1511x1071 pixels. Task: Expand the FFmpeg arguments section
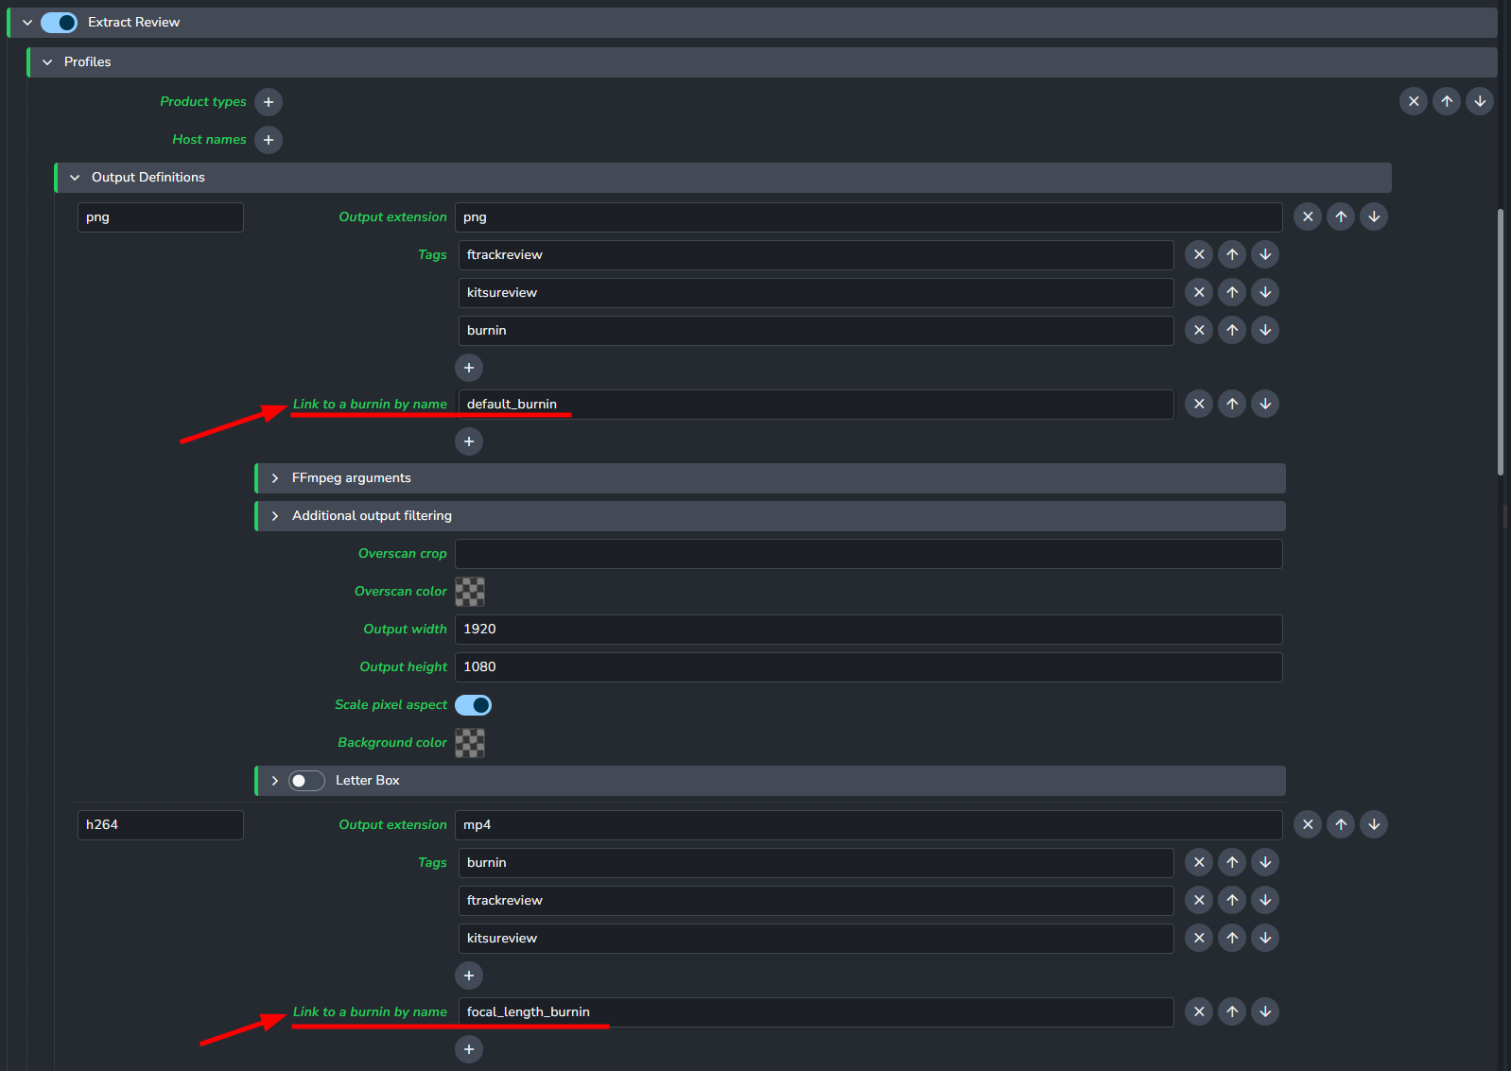click(x=275, y=478)
